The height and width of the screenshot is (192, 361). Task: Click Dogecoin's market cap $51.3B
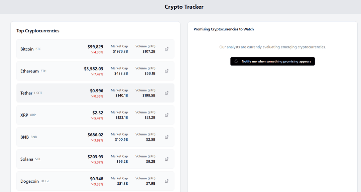[122, 184]
